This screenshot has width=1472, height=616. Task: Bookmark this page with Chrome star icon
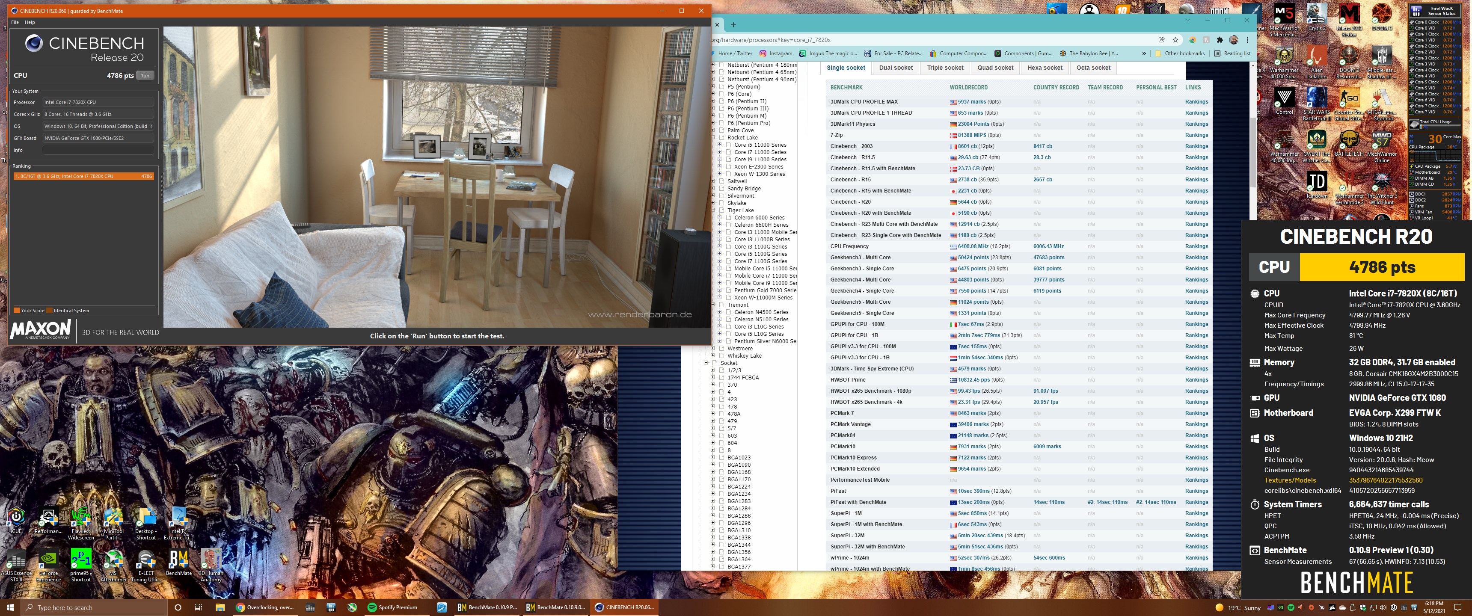[1175, 40]
